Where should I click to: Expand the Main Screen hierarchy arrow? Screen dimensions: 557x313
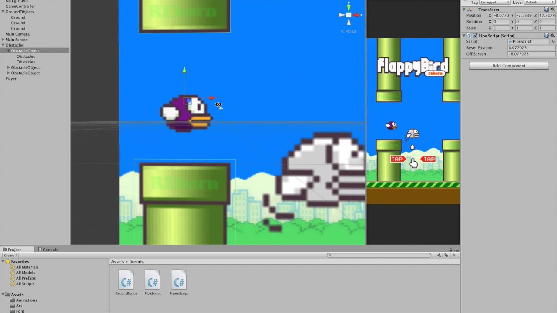point(3,40)
